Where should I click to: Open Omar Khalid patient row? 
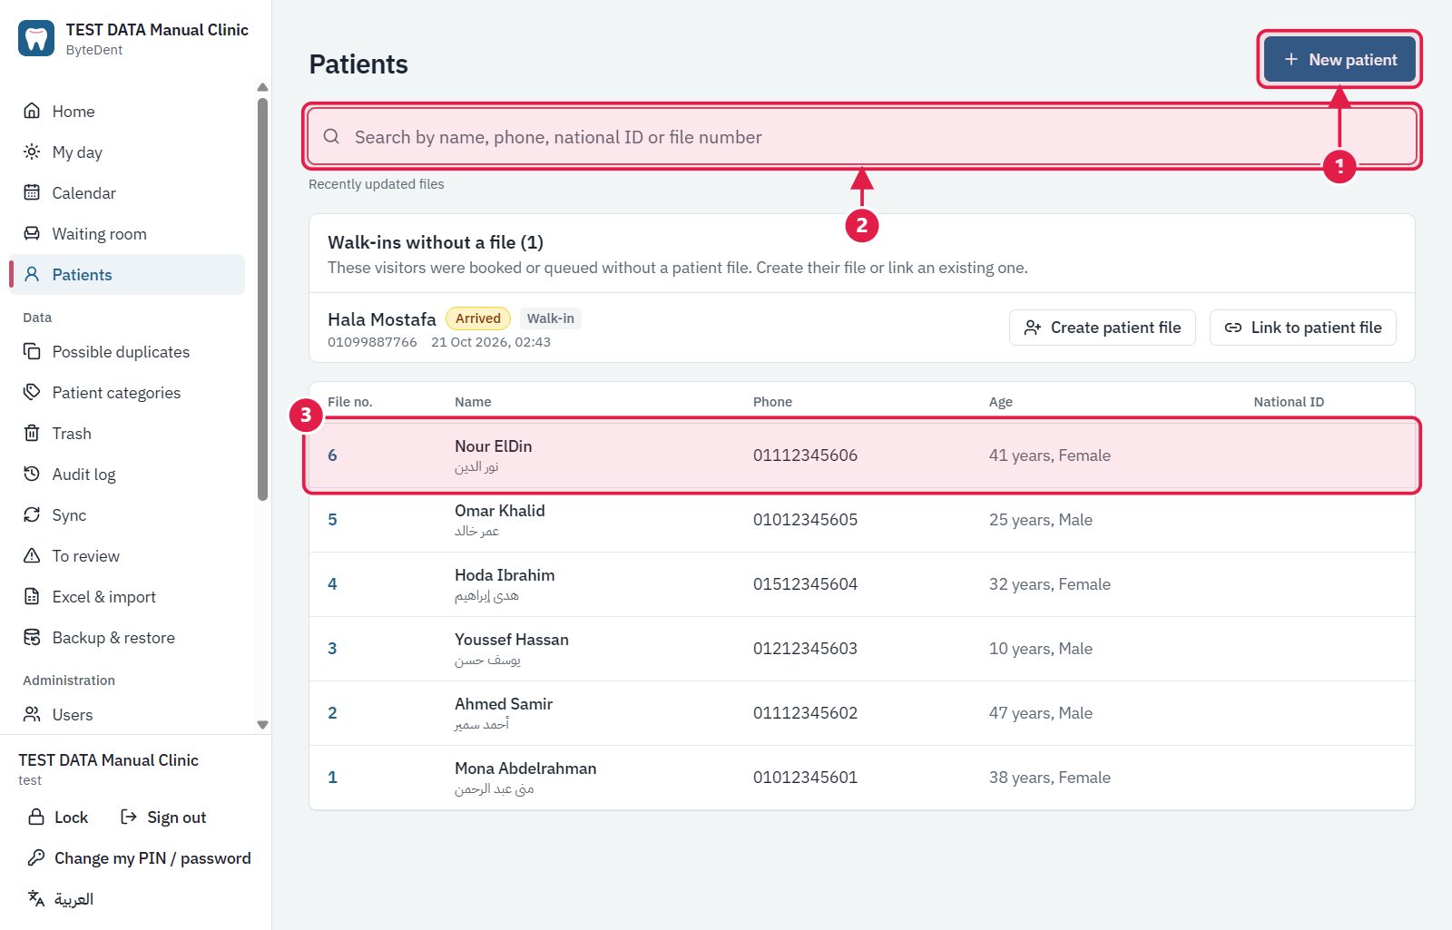862,520
